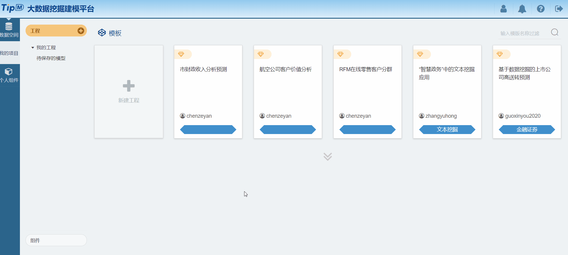
Task: Open the 航空公司客户价值分析 template card
Action: coord(288,89)
